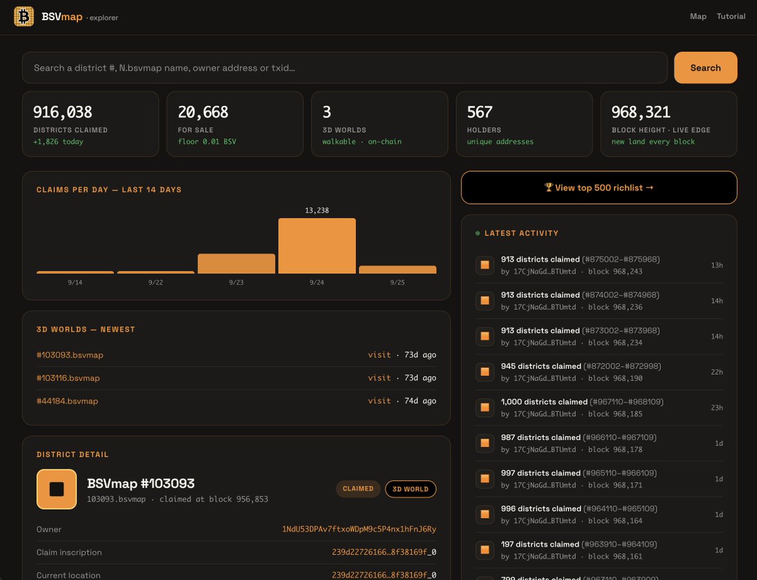Click the 'unique addresses' text
Screen dimensions: 757x580
(500, 142)
